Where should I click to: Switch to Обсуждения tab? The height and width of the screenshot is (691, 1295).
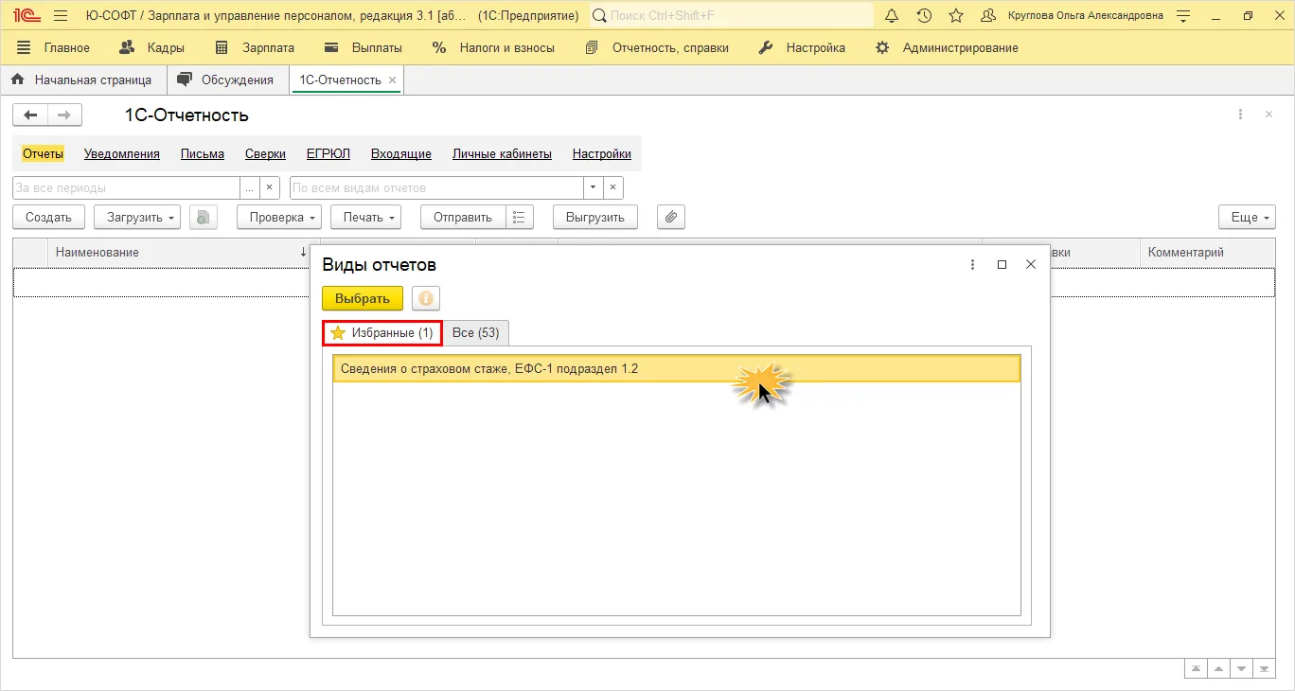pyautogui.click(x=227, y=80)
